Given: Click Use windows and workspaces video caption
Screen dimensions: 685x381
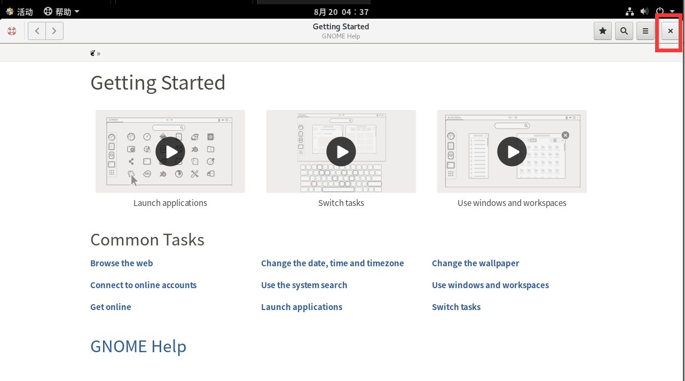Looking at the screenshot, I should point(512,203).
